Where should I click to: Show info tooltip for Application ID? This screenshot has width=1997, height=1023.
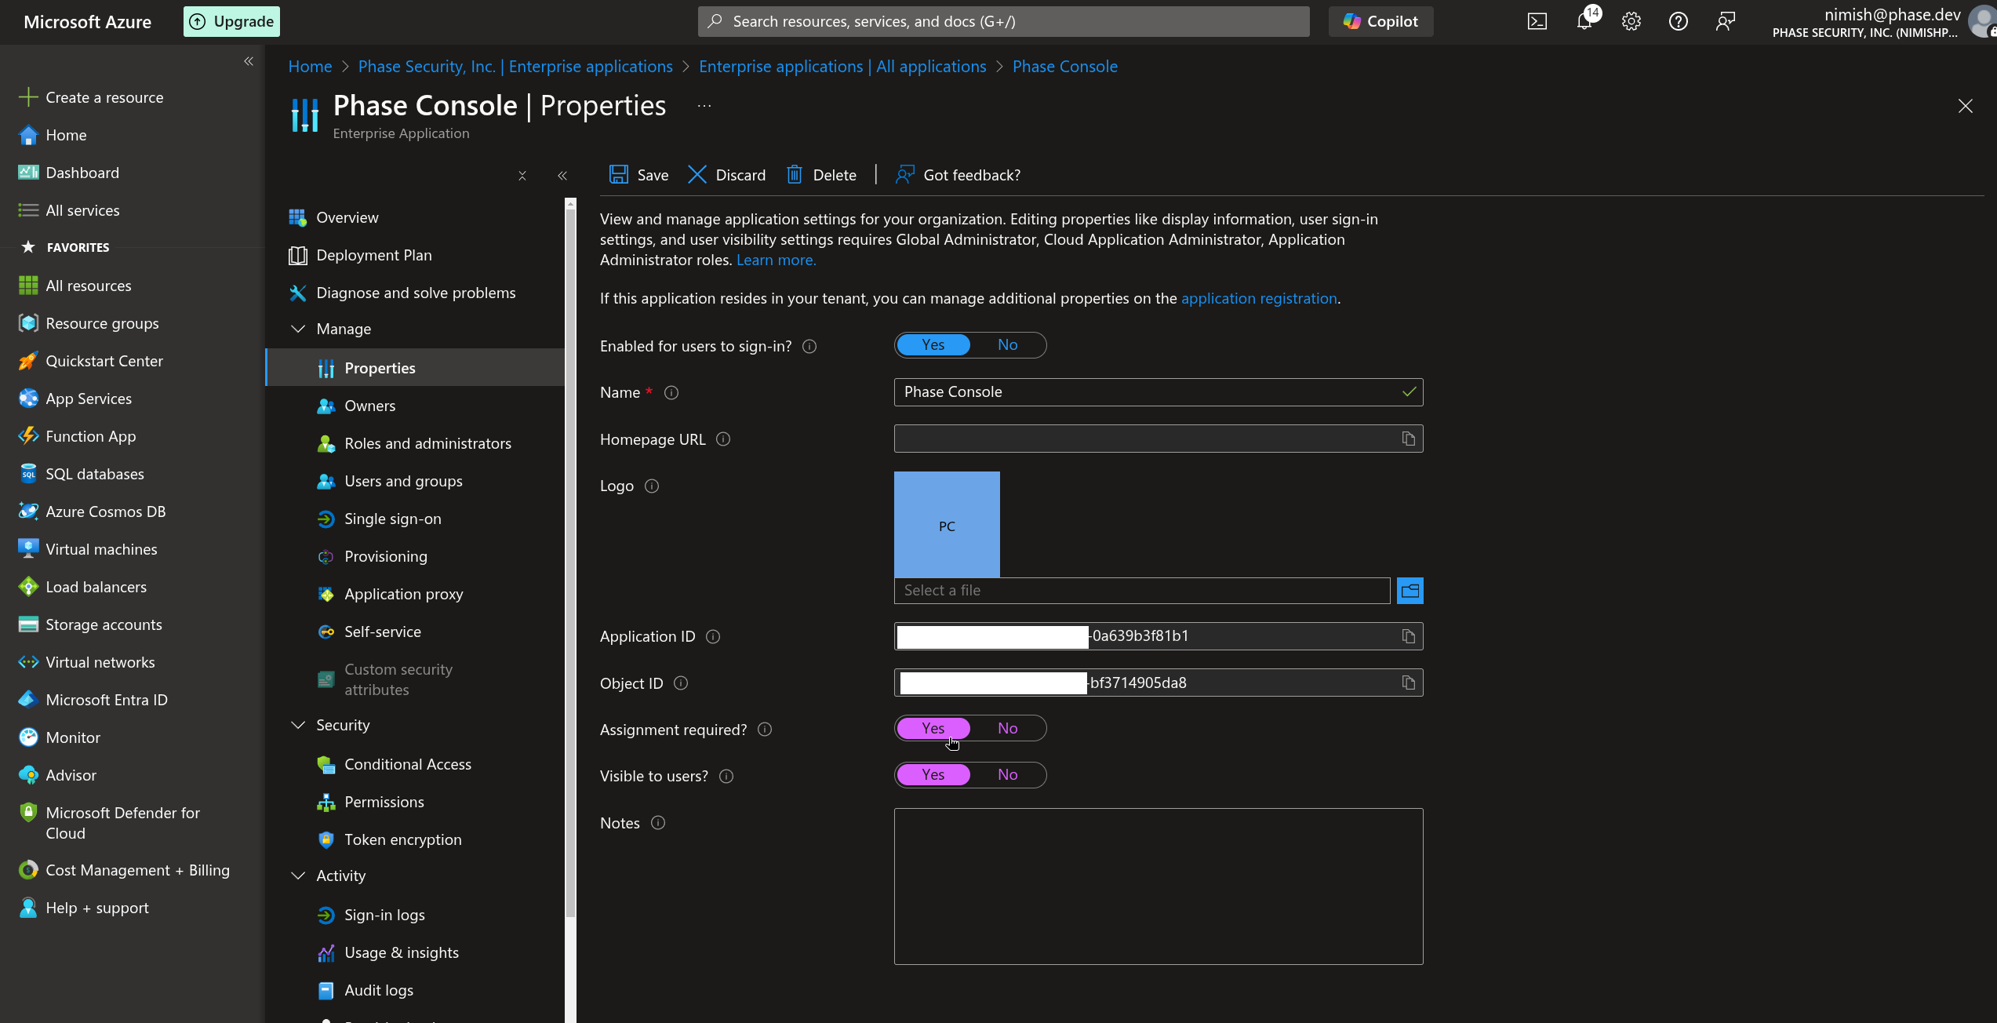click(713, 636)
